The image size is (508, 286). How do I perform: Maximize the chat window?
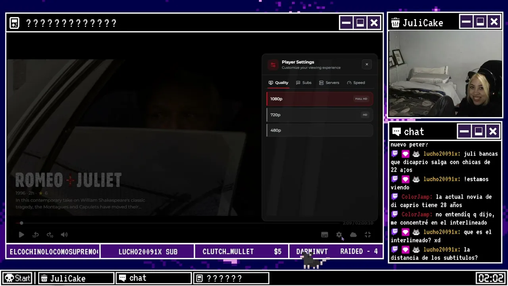click(479, 131)
